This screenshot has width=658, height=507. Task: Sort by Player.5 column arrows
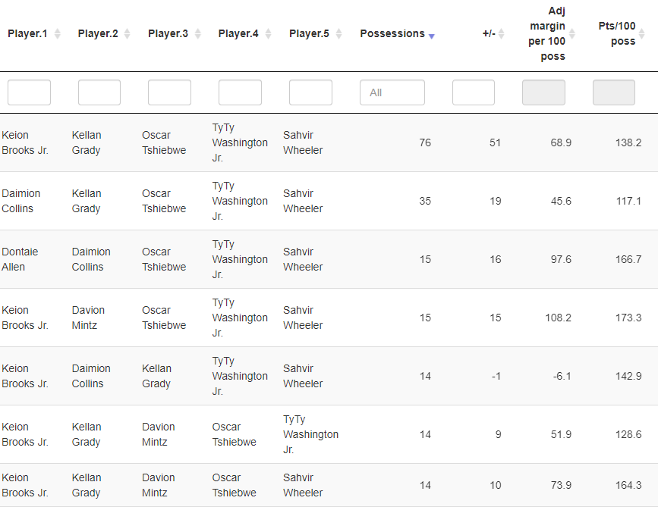tap(338, 33)
